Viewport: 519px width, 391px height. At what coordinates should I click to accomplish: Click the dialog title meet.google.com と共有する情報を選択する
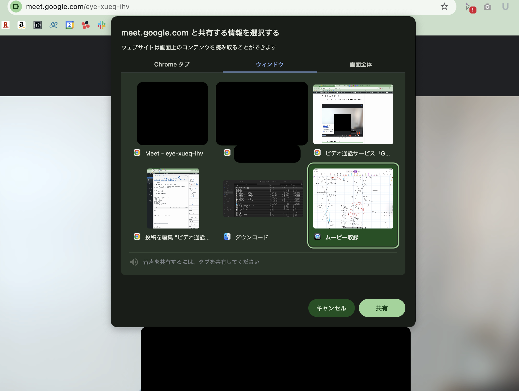[x=200, y=33]
